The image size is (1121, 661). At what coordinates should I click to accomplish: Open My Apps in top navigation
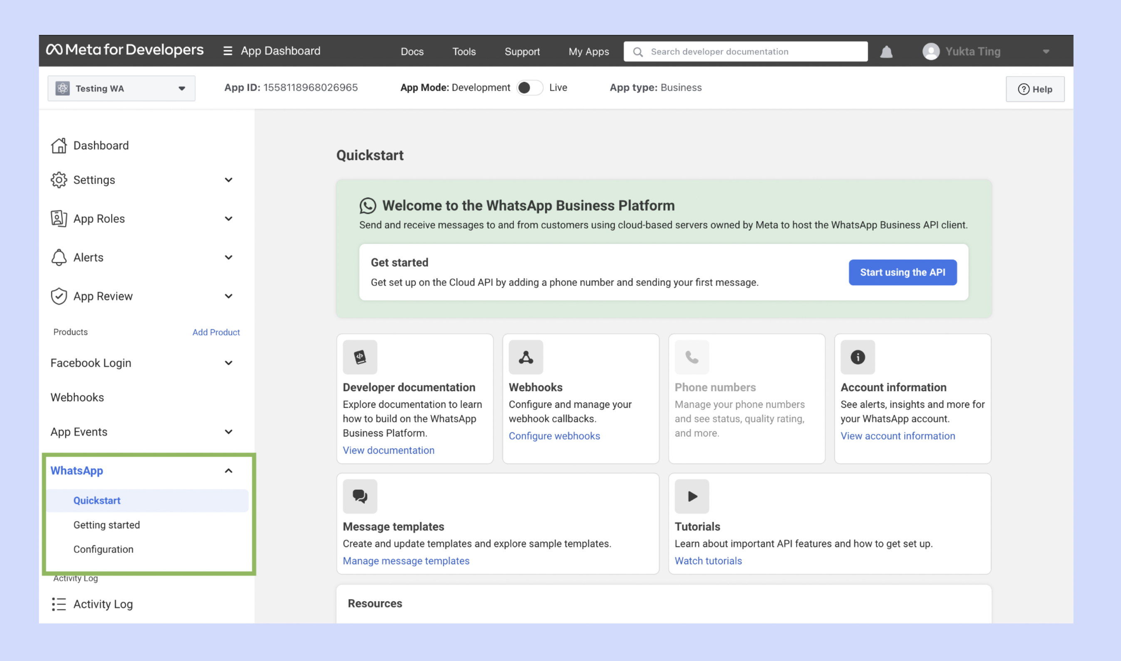coord(588,52)
